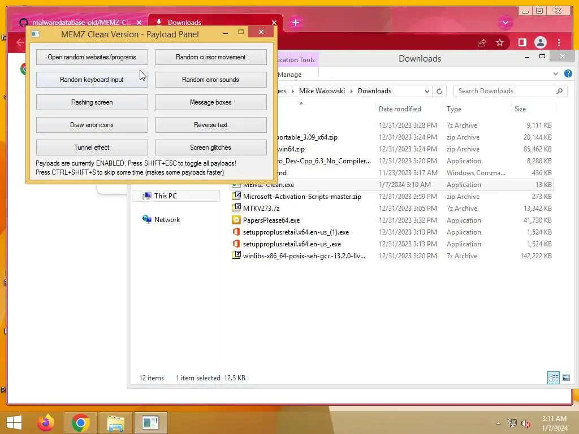
Task: Open Windows Start button
Action: [x=14, y=423]
